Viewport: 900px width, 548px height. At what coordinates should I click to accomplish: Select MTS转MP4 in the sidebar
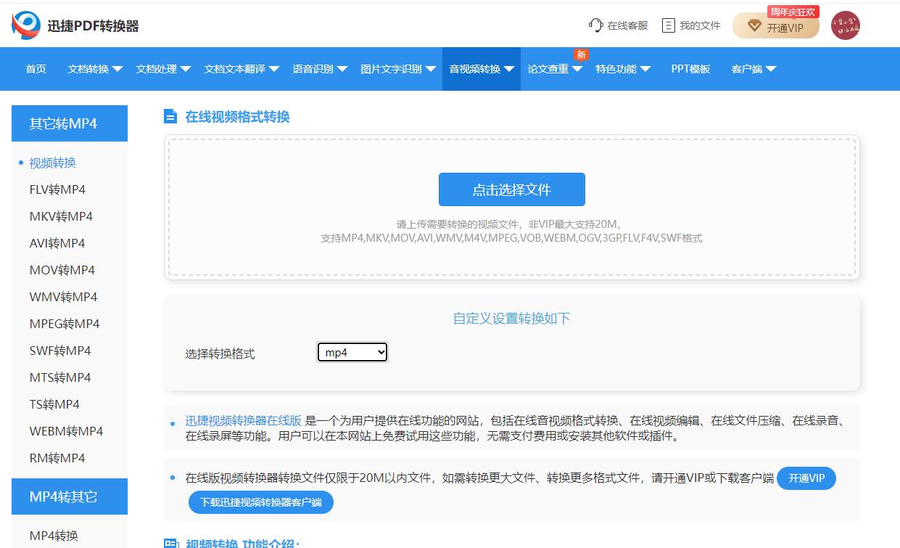60,377
